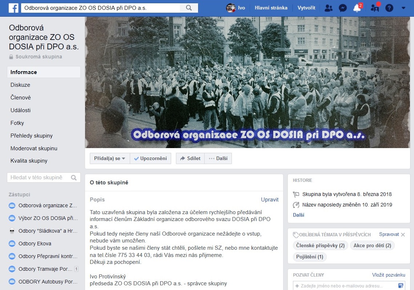Viewport: 414px width, 290px height.
Task: Expand the account menu arrow
Action: tap(403, 8)
